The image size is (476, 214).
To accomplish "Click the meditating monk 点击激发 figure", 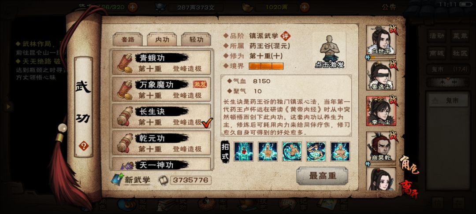I will pos(329,51).
